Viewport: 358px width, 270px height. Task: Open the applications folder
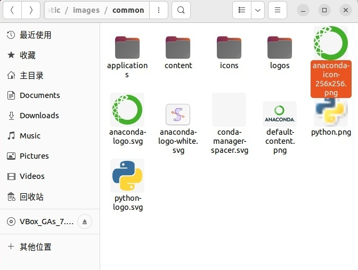click(127, 48)
